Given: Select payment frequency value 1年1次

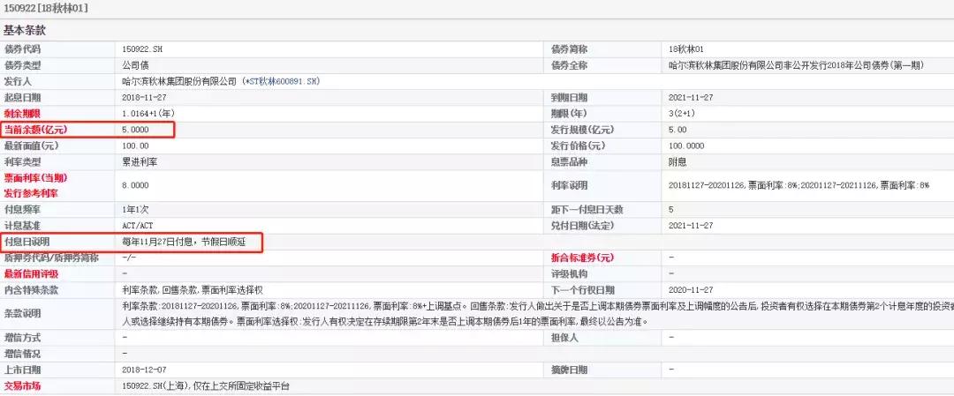Looking at the screenshot, I should pyautogui.click(x=136, y=210).
